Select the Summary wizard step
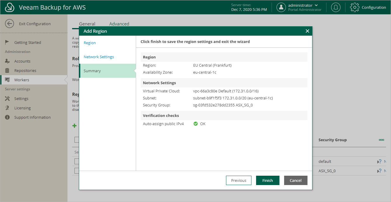This screenshot has width=391, height=202. pos(107,71)
